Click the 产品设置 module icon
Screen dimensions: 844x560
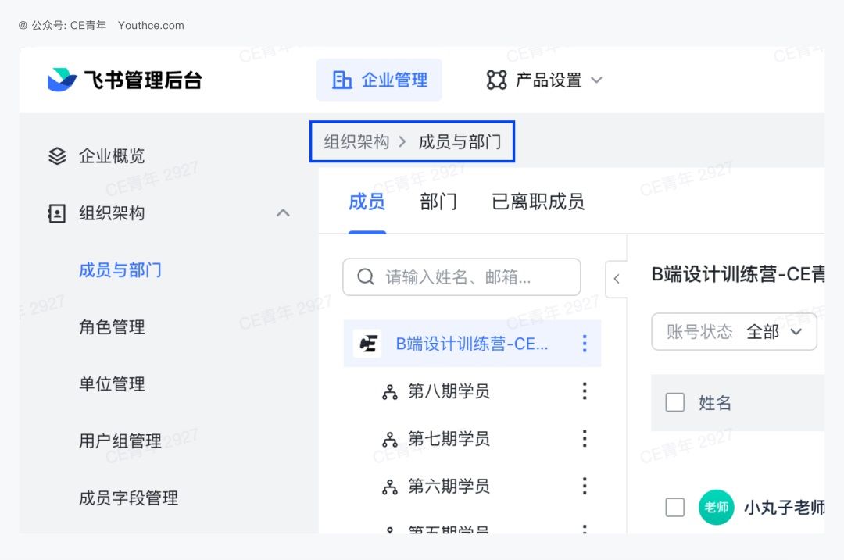(496, 80)
